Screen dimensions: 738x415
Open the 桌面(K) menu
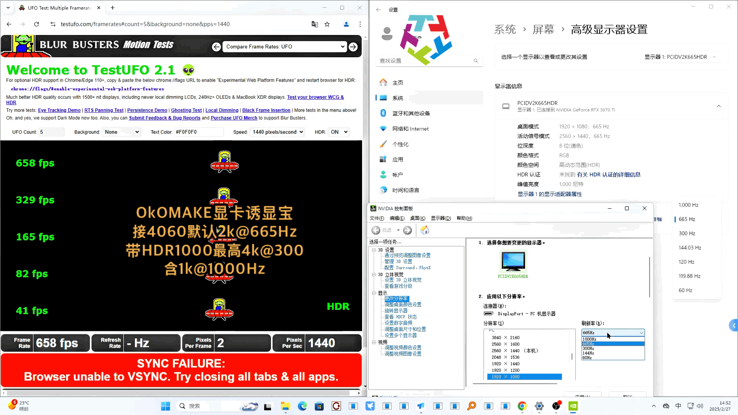(417, 218)
